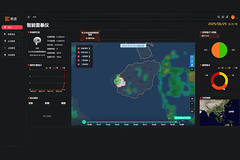This screenshot has width=240, height=160.
Task: Pause the radar playback with green button
Action: pos(84,122)
